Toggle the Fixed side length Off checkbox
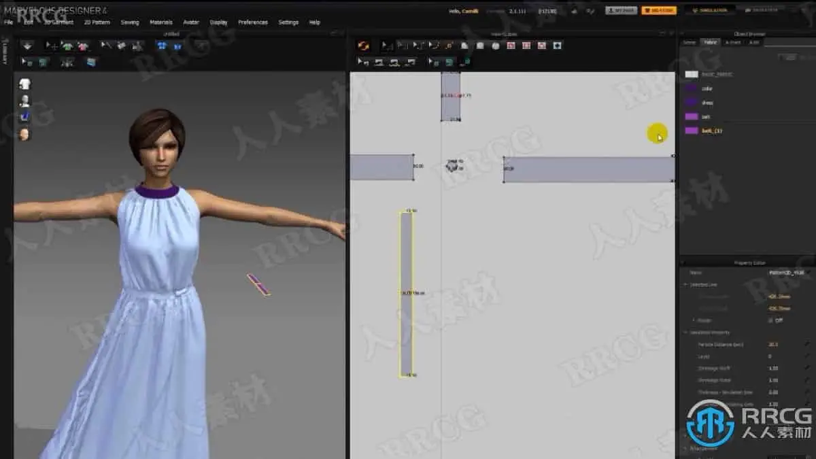816x459 pixels. (x=770, y=320)
